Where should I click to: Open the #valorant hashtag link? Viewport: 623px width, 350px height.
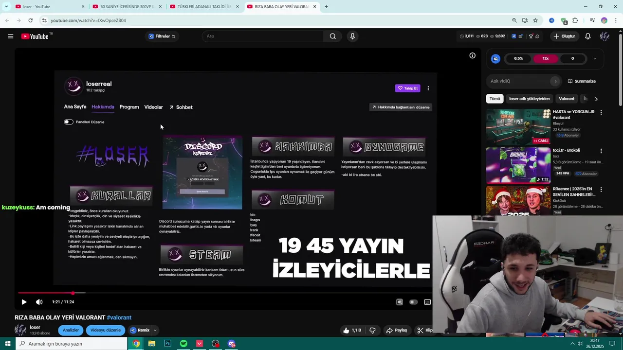(119, 318)
